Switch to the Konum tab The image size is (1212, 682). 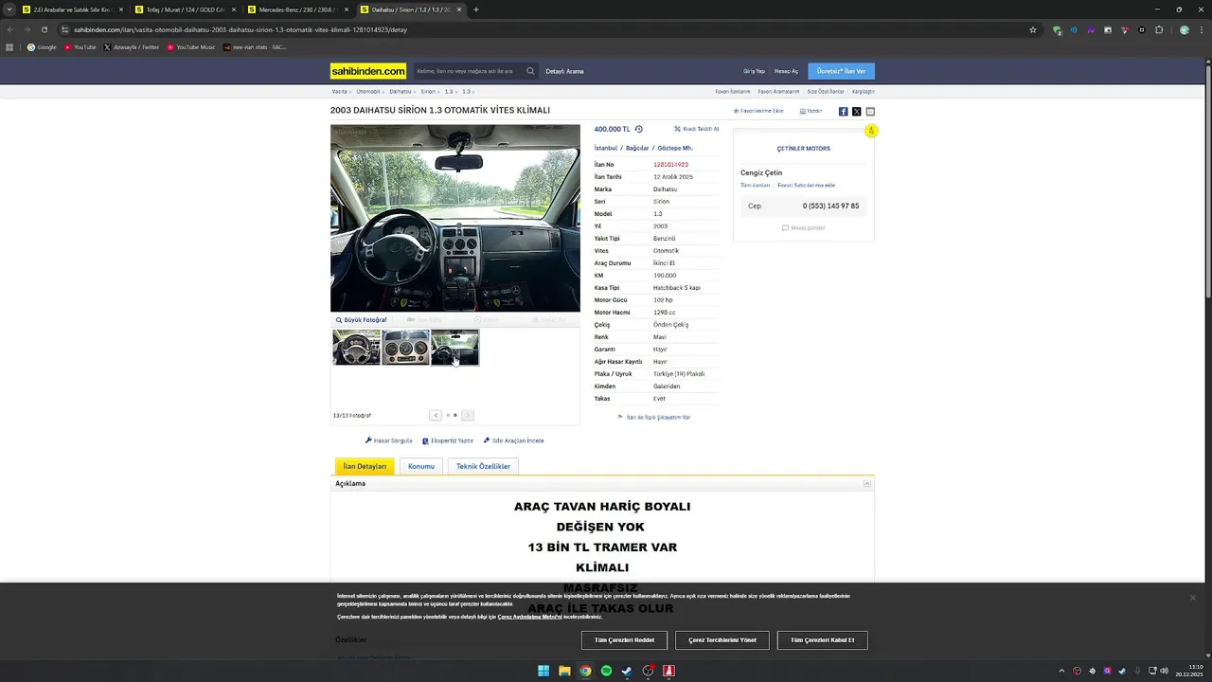coord(421,466)
